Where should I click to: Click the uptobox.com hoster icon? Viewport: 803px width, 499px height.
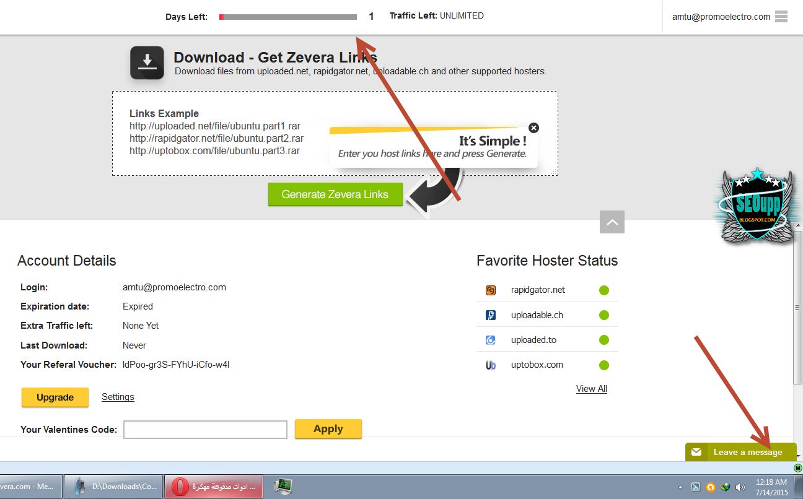coord(491,365)
